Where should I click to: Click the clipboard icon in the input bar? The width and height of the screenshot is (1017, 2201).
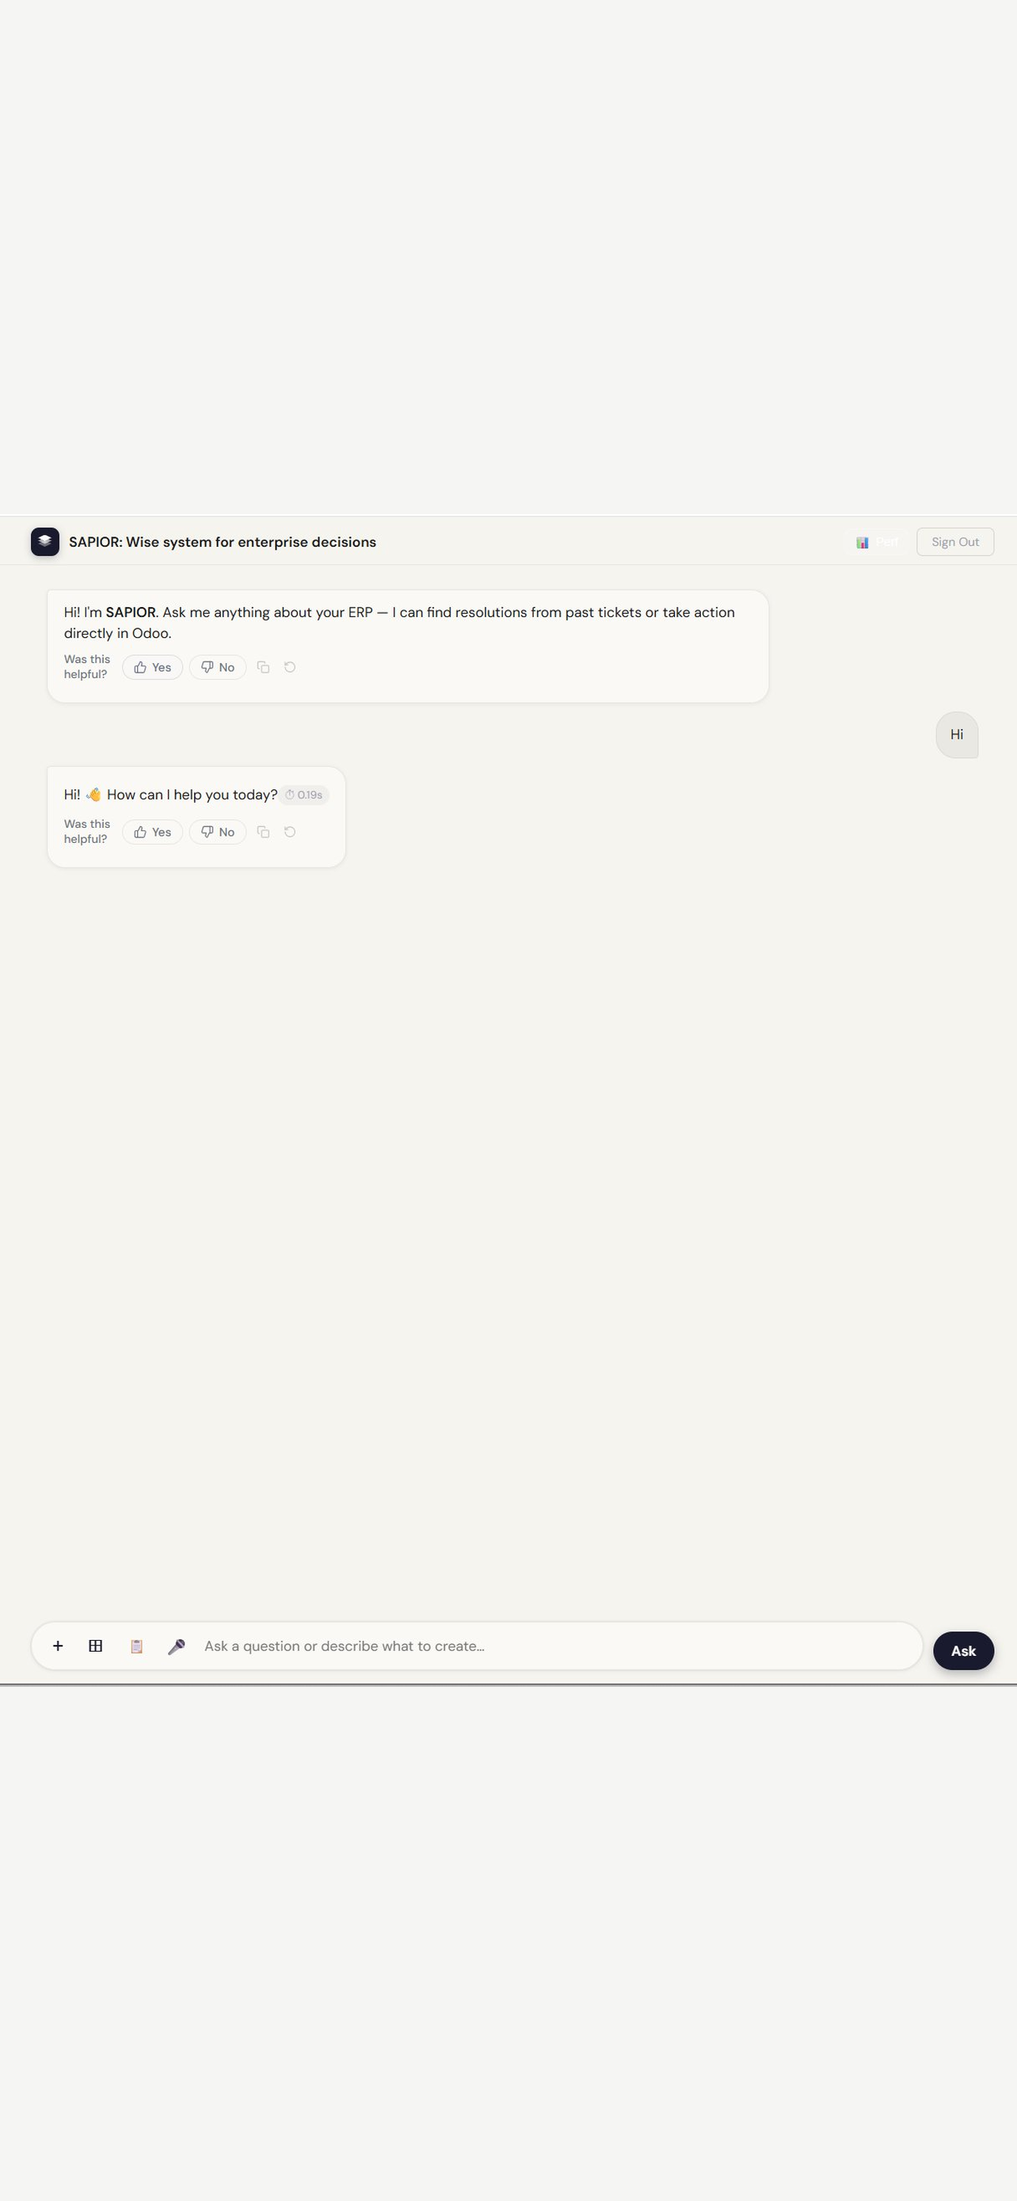pyautogui.click(x=135, y=1646)
